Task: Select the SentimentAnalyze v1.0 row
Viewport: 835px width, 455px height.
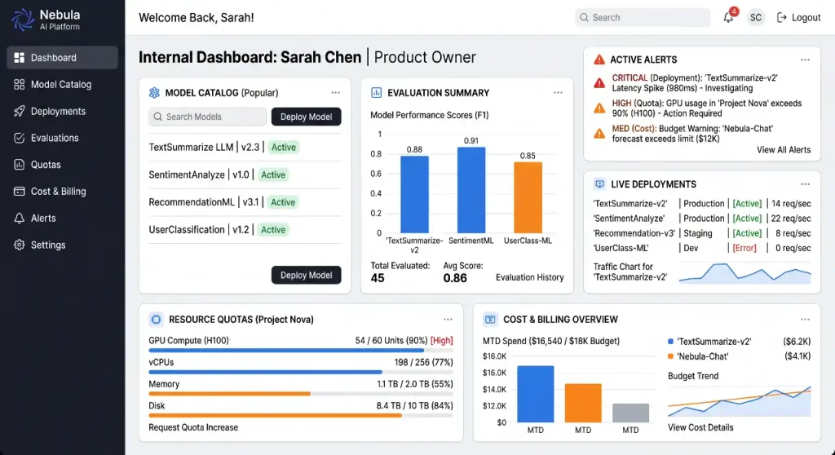Action: [245, 174]
